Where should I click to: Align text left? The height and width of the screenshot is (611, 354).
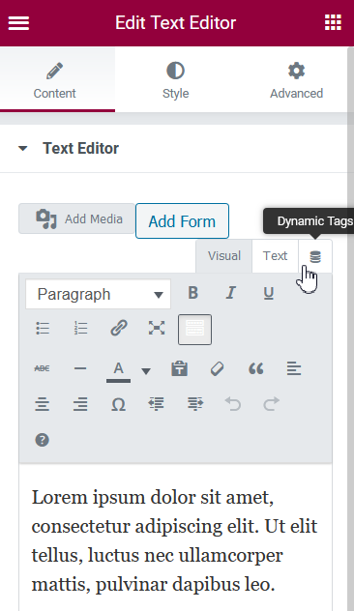294,368
